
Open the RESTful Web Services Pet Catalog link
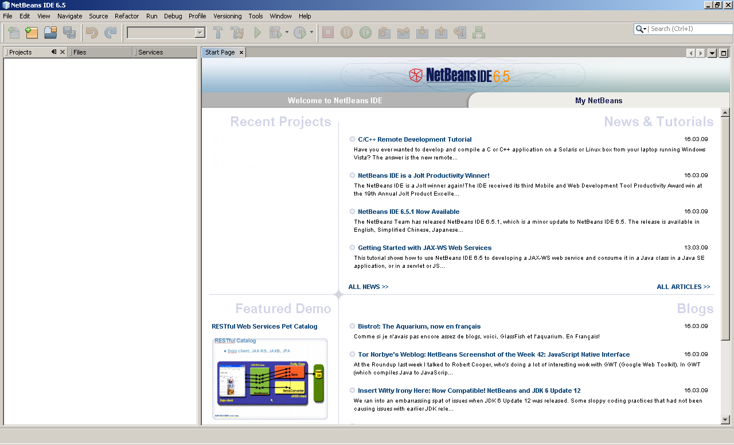click(x=264, y=326)
